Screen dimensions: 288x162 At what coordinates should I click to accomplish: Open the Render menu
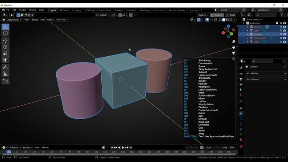click(22, 10)
